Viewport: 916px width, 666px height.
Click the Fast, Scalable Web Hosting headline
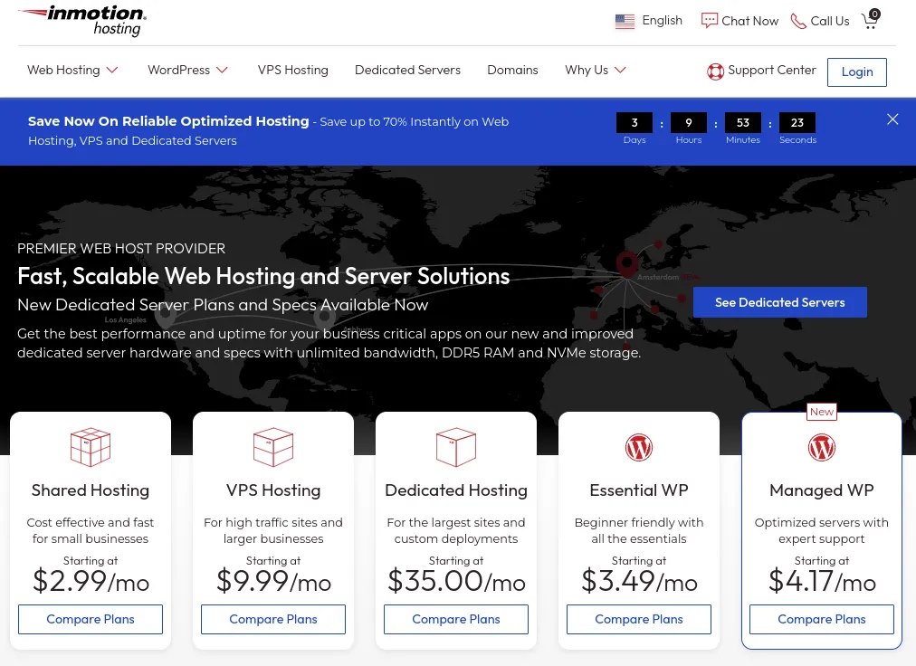[263, 276]
